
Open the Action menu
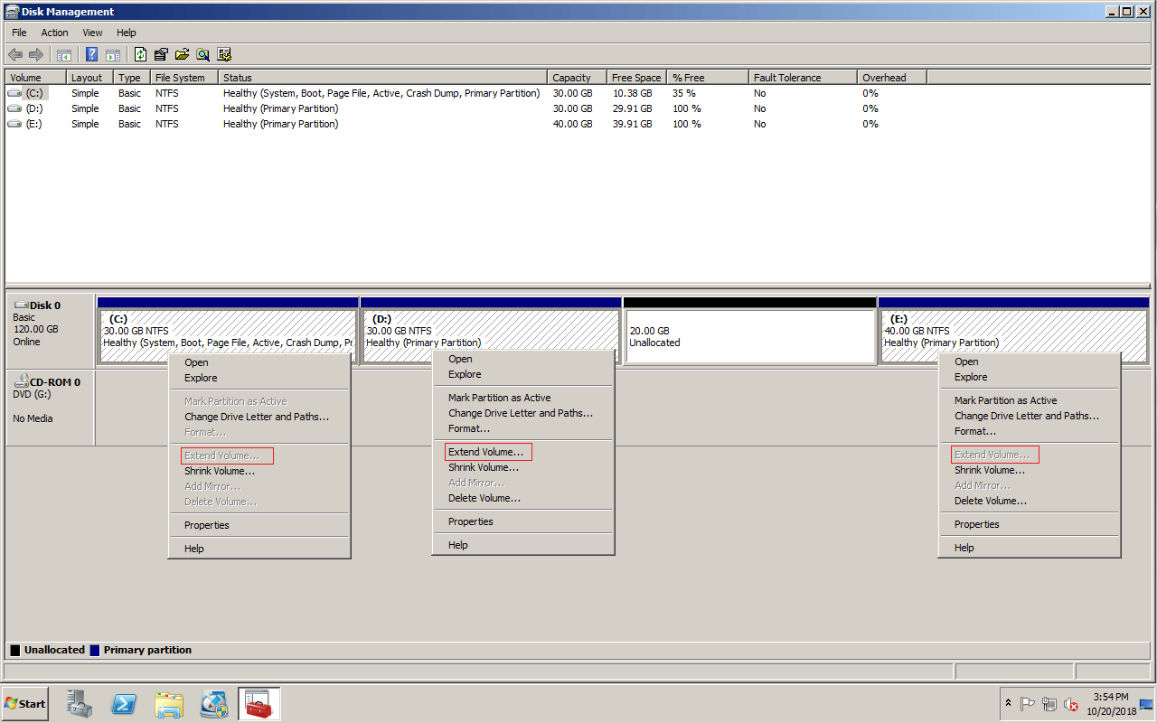(x=54, y=33)
